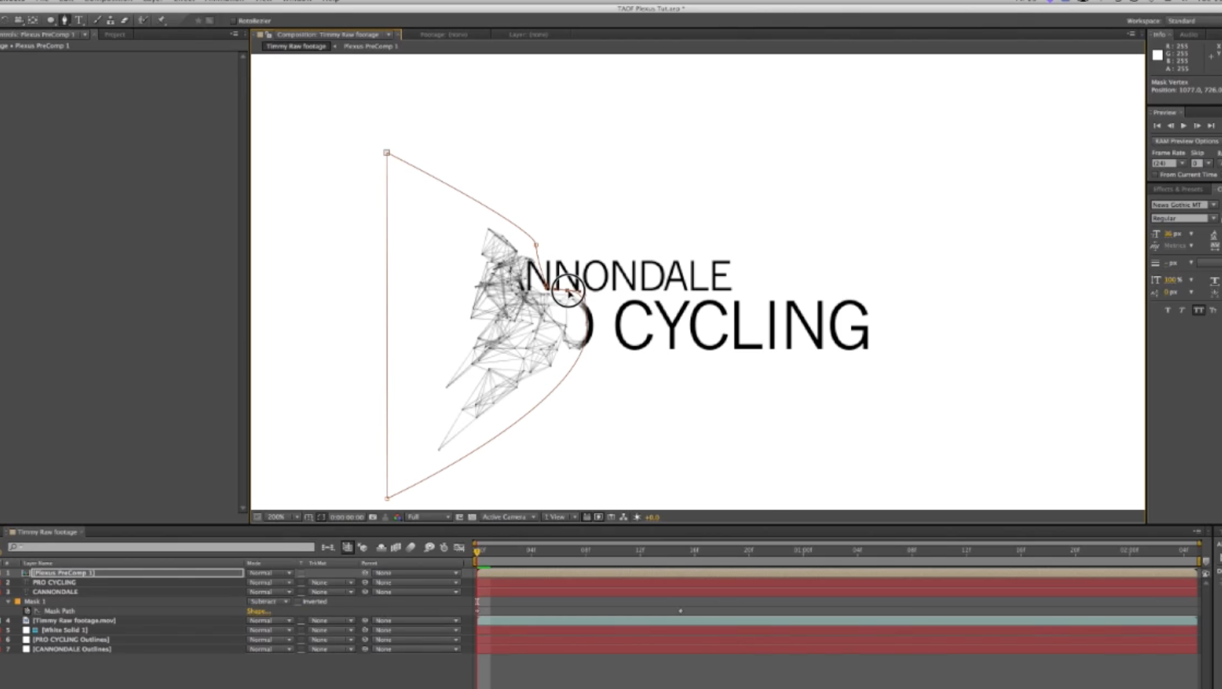Select the Clone Stamp tool
The width and height of the screenshot is (1222, 689).
[x=110, y=20]
